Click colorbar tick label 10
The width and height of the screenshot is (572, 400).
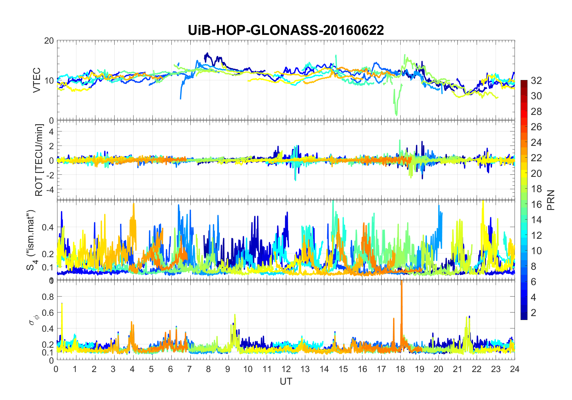click(x=536, y=251)
